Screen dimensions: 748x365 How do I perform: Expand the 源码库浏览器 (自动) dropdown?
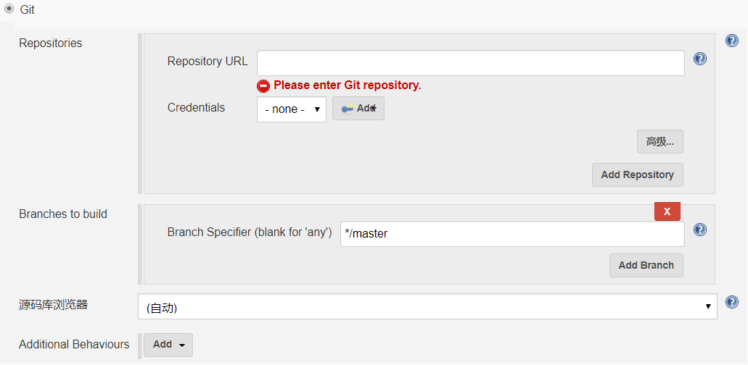tap(427, 306)
